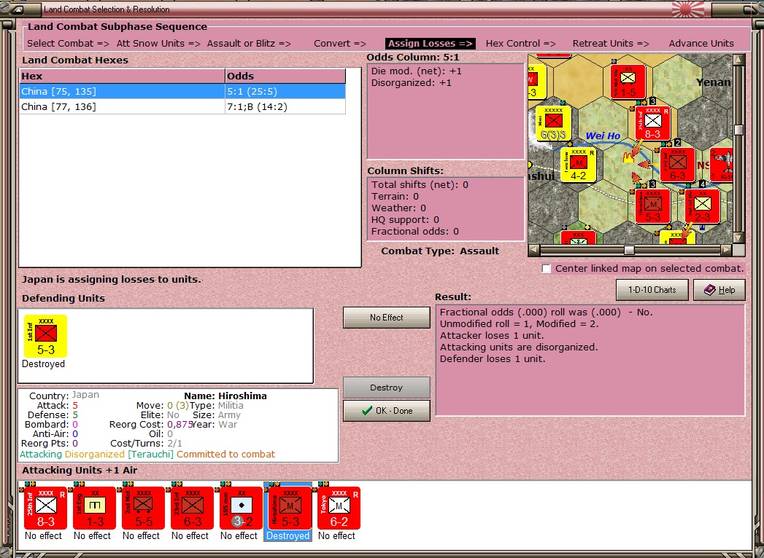Click the Select Combat subphase label
Screen dimensions: 764x558
click(x=68, y=43)
